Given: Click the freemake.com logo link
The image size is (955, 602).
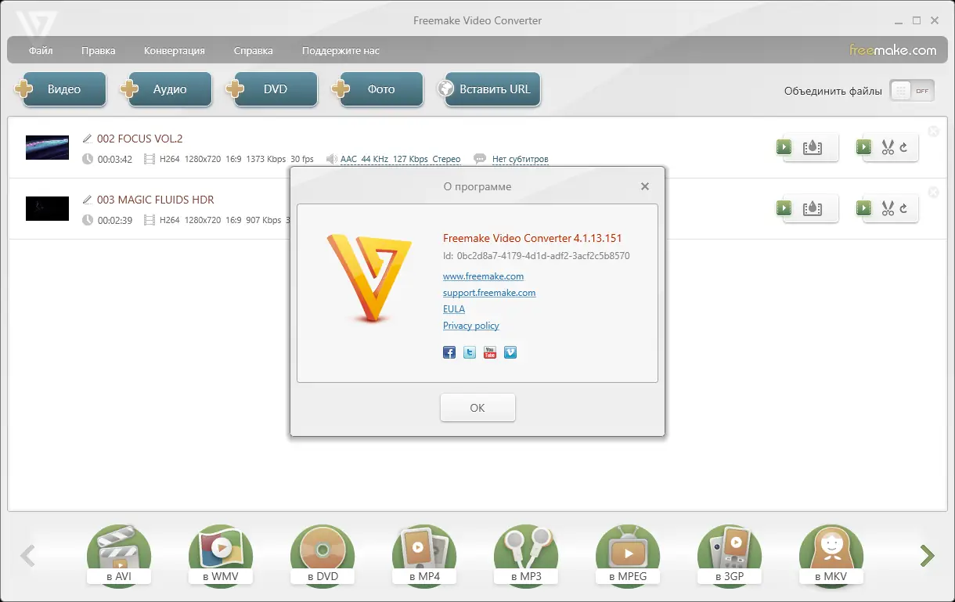Looking at the screenshot, I should pos(893,50).
